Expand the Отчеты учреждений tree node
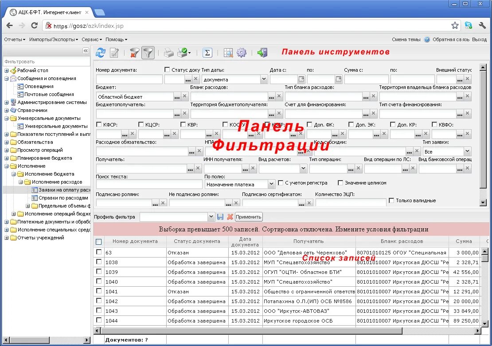This screenshot has height=346, width=492. point(7,238)
